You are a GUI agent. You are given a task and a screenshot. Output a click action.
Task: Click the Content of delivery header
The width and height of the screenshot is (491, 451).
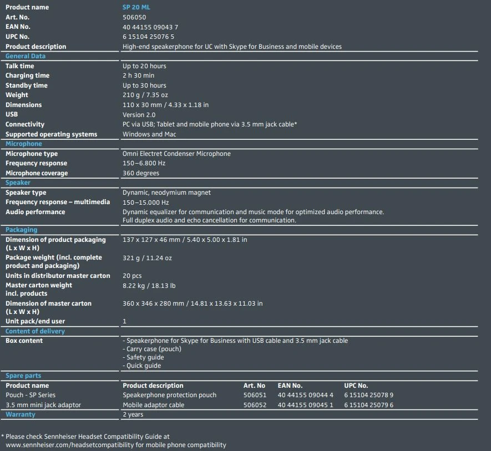tap(35, 331)
